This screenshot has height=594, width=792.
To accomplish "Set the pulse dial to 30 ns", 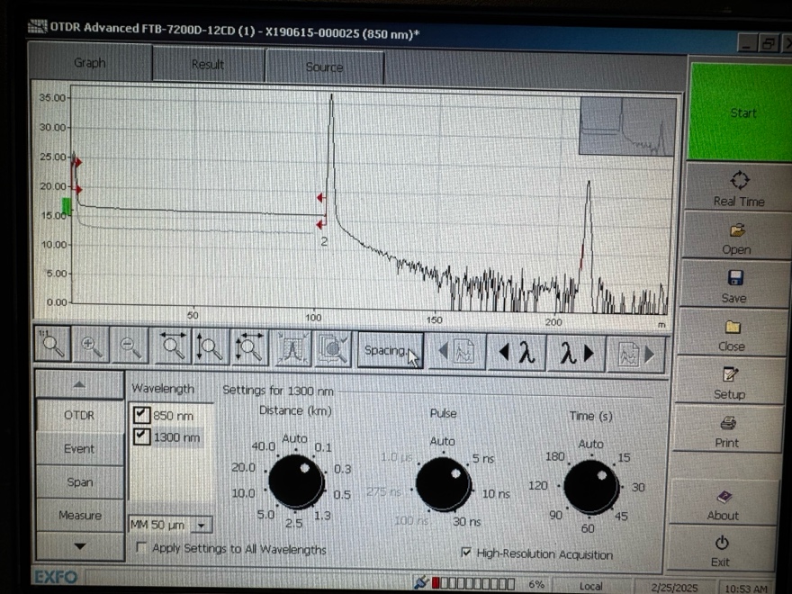I will pyautogui.click(x=467, y=521).
